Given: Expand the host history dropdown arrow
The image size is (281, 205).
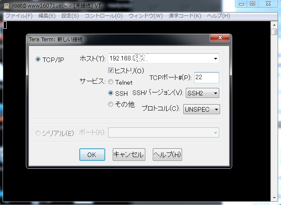Looking at the screenshot, I should 215,58.
